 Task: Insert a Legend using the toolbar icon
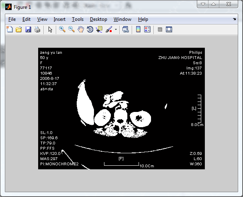coord(147,29)
